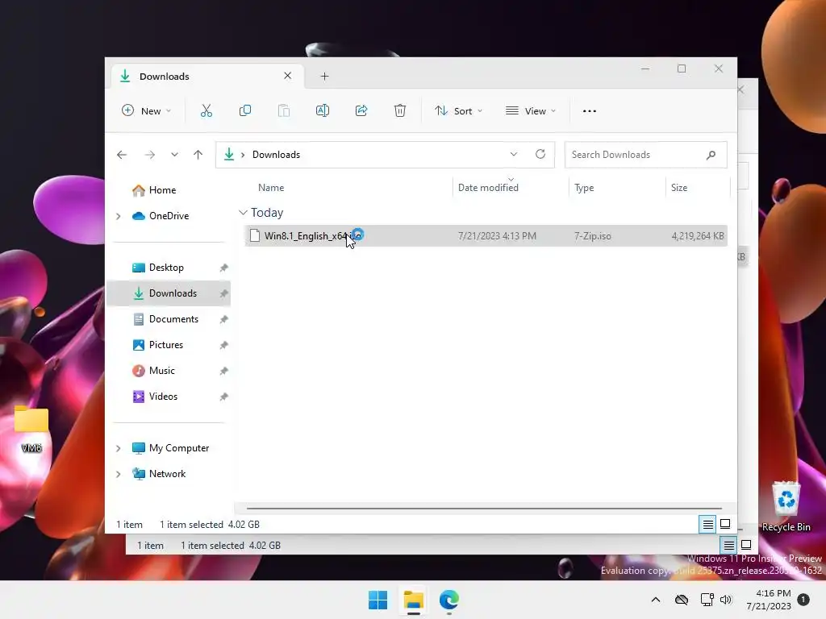
Task: Open the View layout dropdown
Action: click(x=531, y=111)
